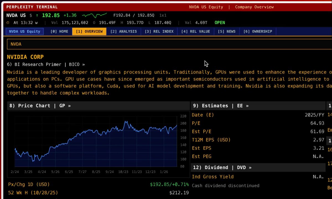Go to the [4] REL VALUE tab
332x199 pixels.
tap(196, 32)
